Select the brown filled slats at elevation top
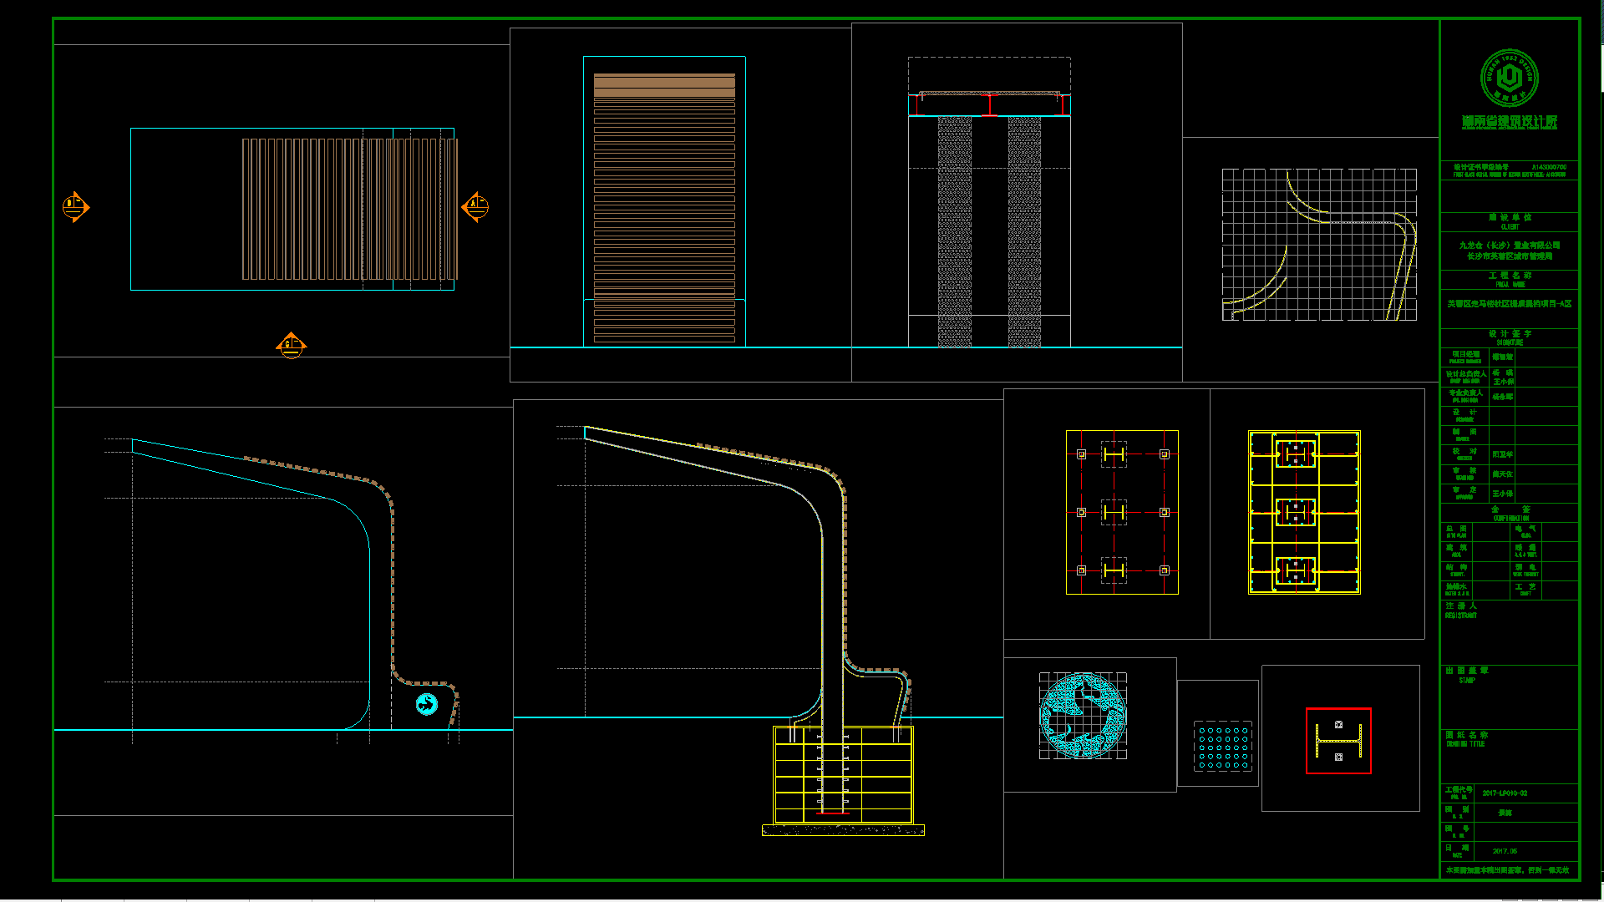 [664, 85]
